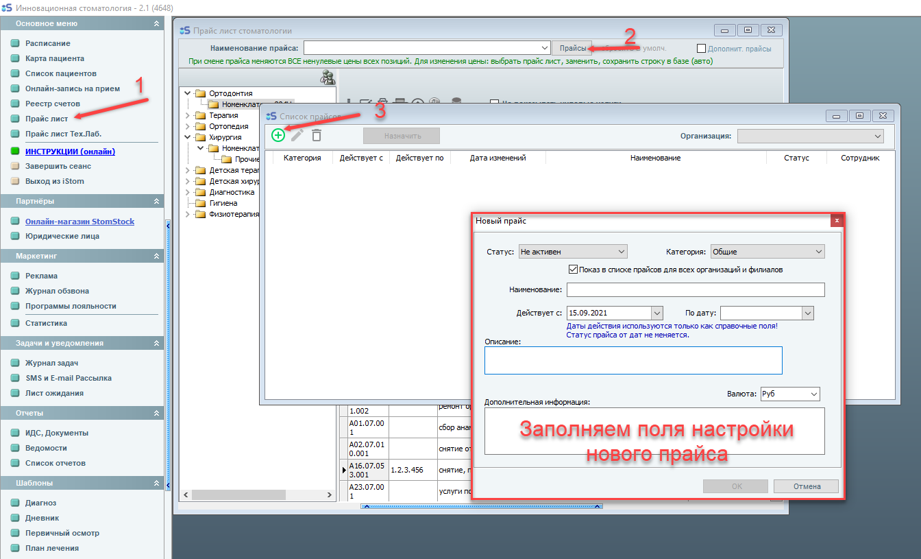
Task: Close the Новый прайс dialog
Action: pos(836,221)
